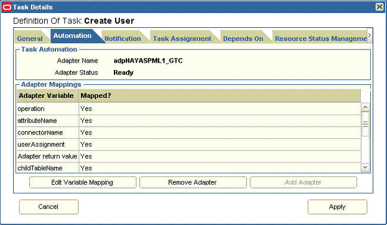Close the Task Details dialog
Screen dimensions: 387x225
coord(380,7)
